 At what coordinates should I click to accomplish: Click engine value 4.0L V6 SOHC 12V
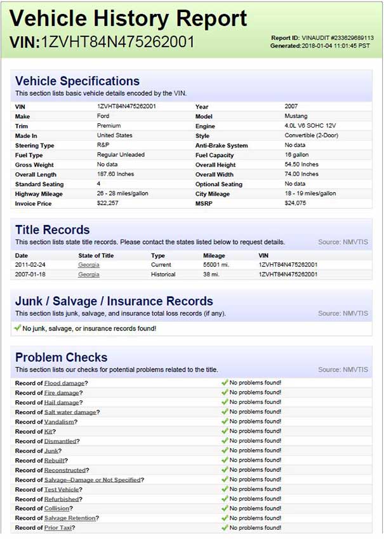[310, 126]
